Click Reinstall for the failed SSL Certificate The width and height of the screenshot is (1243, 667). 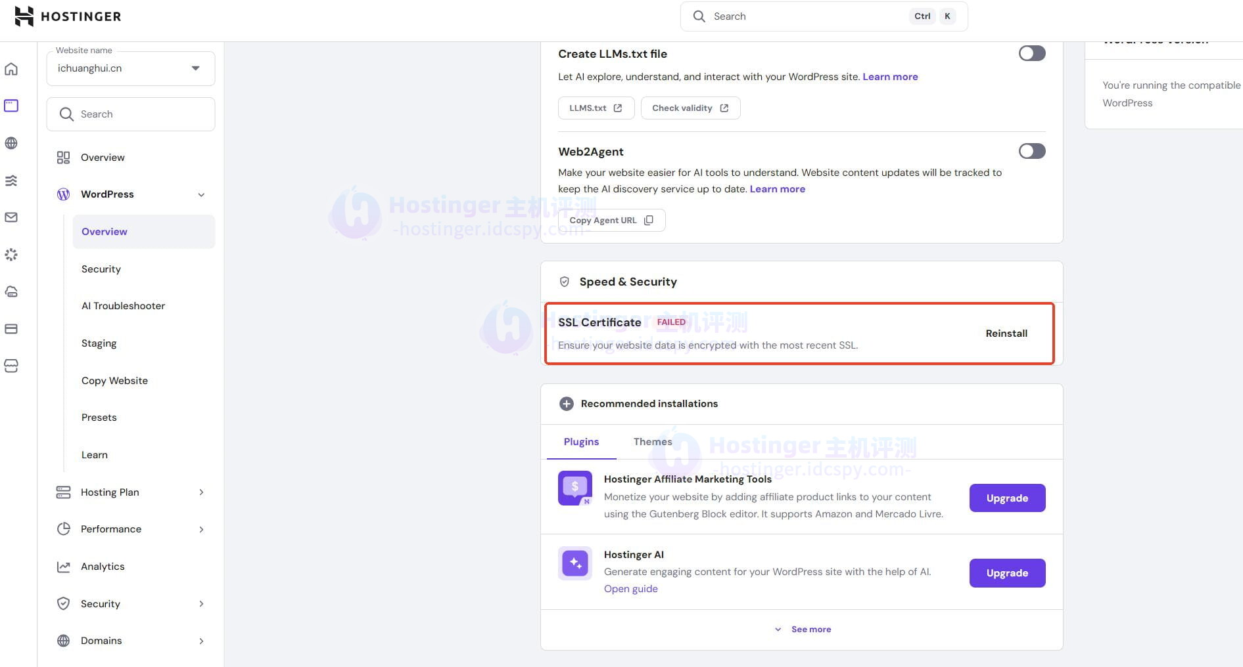click(x=1006, y=333)
